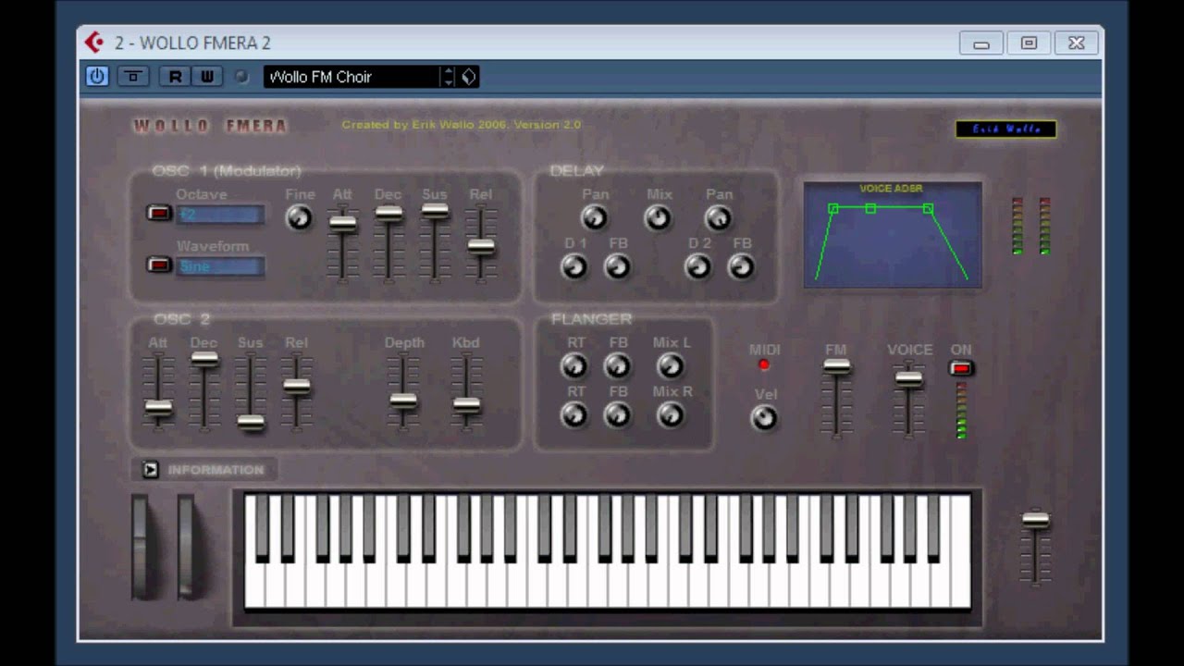Screen dimensions: 1184x666
Task: Click the upper Flanger RT knob
Action: [x=573, y=366]
